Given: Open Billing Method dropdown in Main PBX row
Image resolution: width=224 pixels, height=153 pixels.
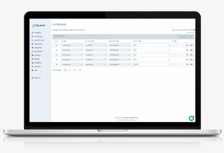Looking at the screenshot, I should (x=120, y=65).
